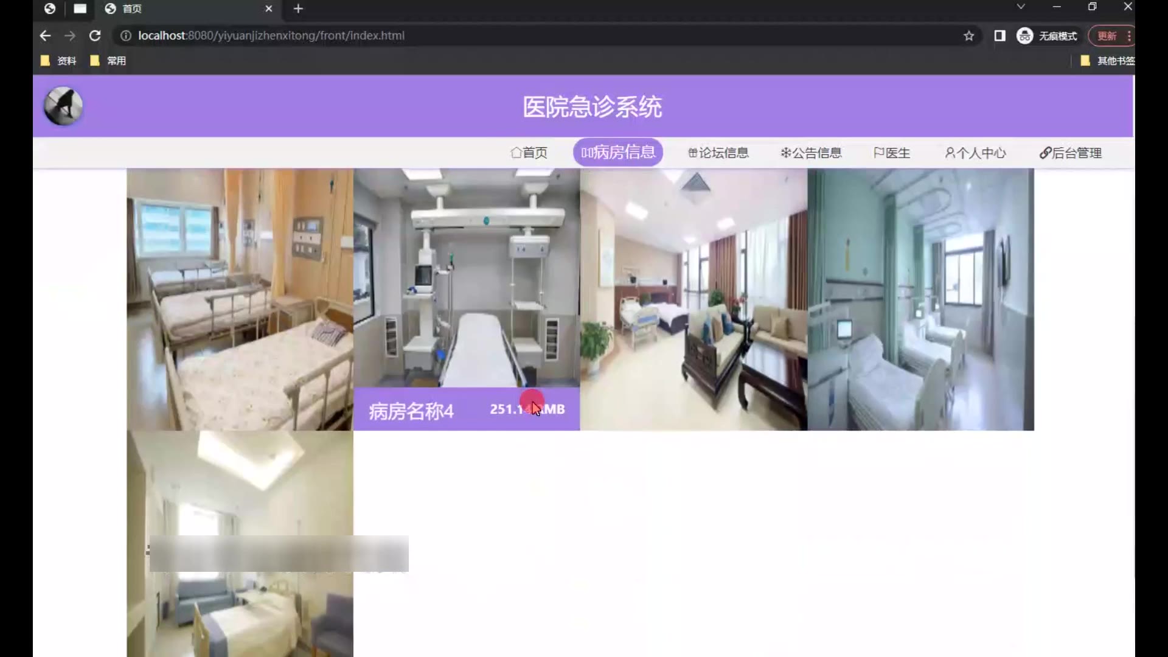Click the 后台管理 link
Image resolution: width=1168 pixels, height=657 pixels.
coord(1070,153)
